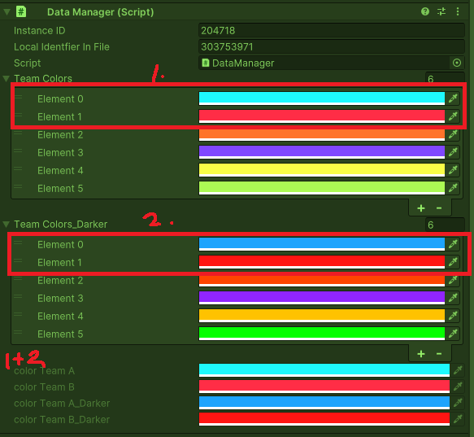Add element to Team Colors list
474x437 pixels.
click(x=421, y=208)
